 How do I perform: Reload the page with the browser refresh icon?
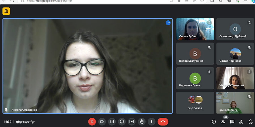(x=12, y=1)
